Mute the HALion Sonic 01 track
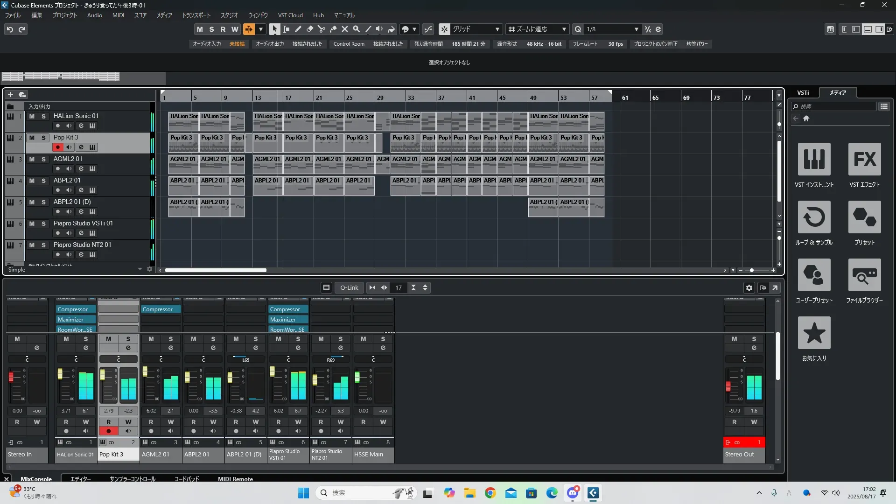The image size is (896, 504). point(32,116)
